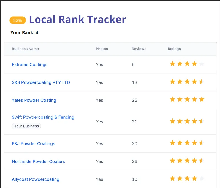Click the star rating for Extreme Coatings
This screenshot has height=188, width=220.
(x=187, y=64)
